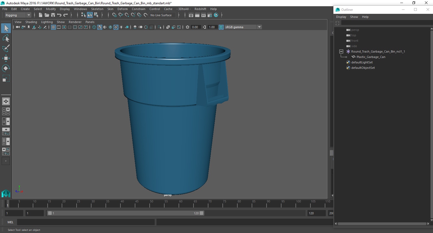Toggle film gate in viewport

tap(59, 27)
